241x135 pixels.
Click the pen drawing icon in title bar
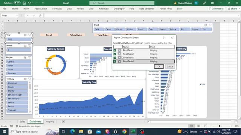pos(204,3)
